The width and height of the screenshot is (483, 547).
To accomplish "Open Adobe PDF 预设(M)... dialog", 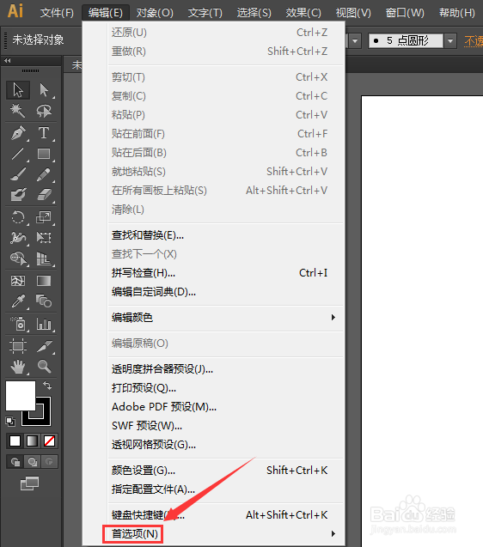I will pyautogui.click(x=226, y=407).
